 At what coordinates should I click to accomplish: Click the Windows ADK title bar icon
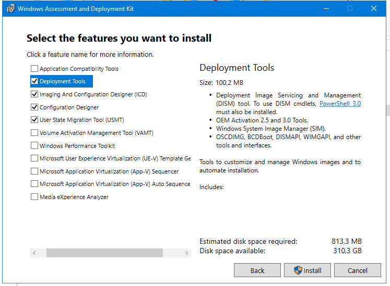[10, 8]
